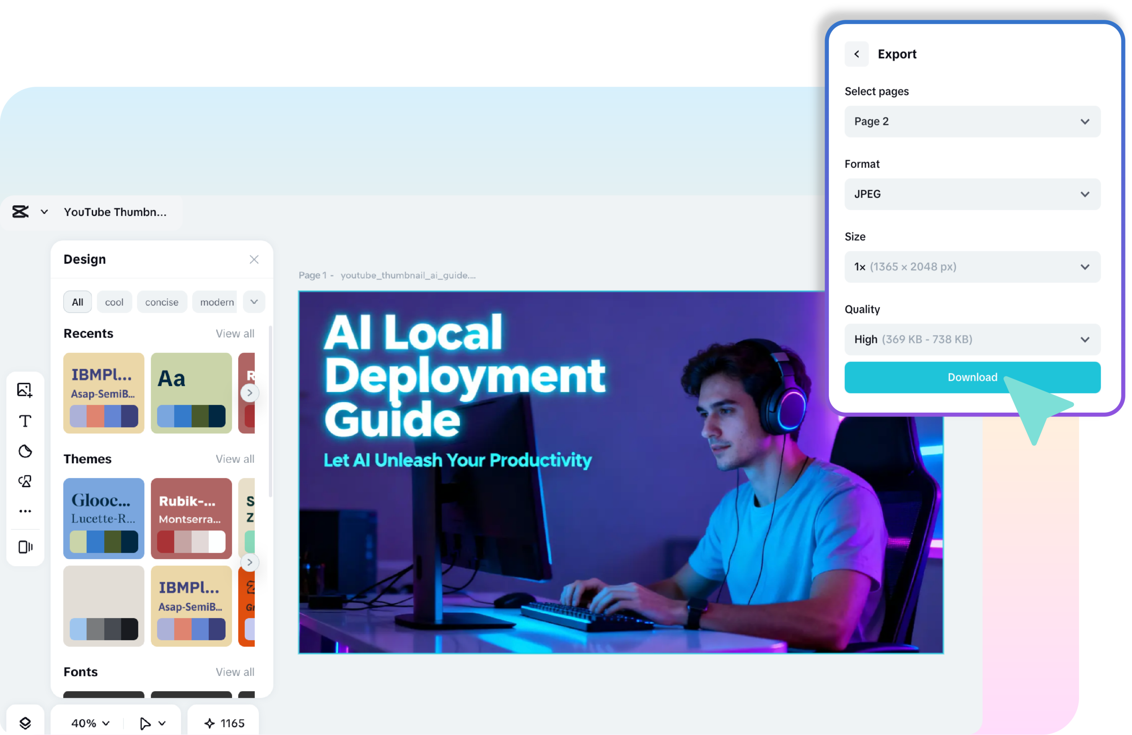
Task: Select the cool style filter tab
Action: [114, 302]
